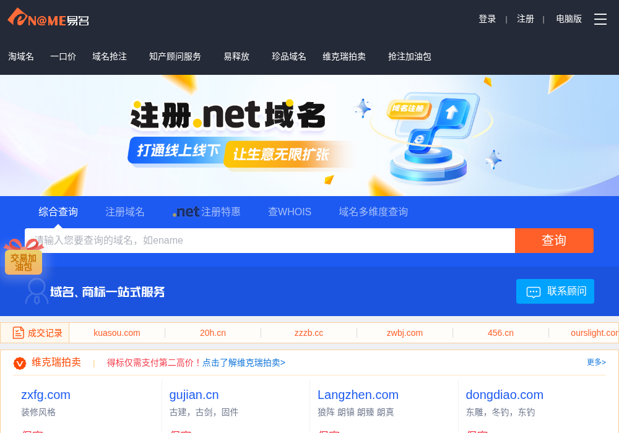Click the chat bubble icon in 联系顾问
This screenshot has height=433, width=619.
click(534, 292)
